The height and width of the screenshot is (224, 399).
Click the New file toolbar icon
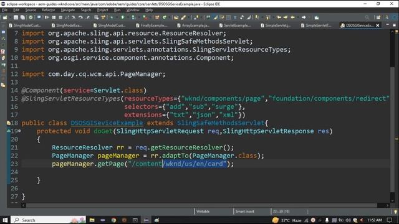(5, 17)
